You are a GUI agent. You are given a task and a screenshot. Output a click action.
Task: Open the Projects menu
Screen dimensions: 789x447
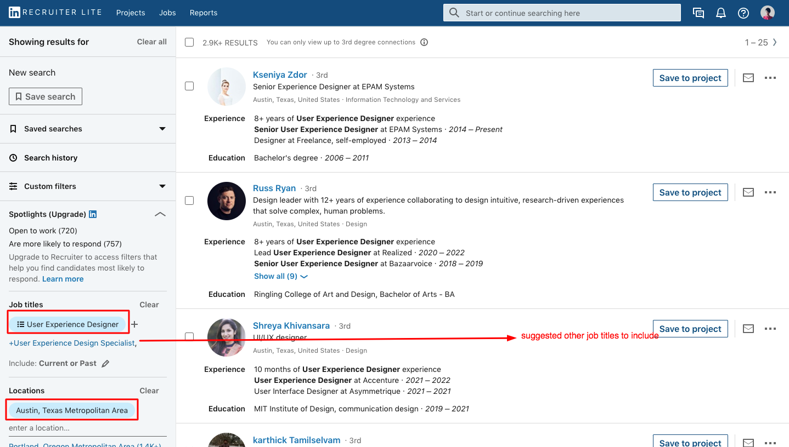click(131, 13)
